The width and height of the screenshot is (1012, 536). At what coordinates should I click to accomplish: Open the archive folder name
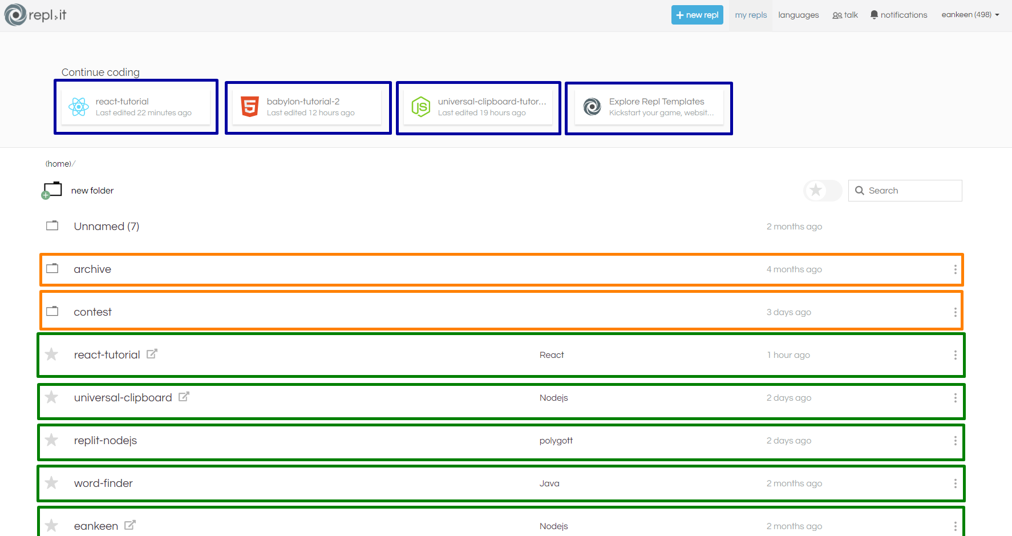point(92,269)
